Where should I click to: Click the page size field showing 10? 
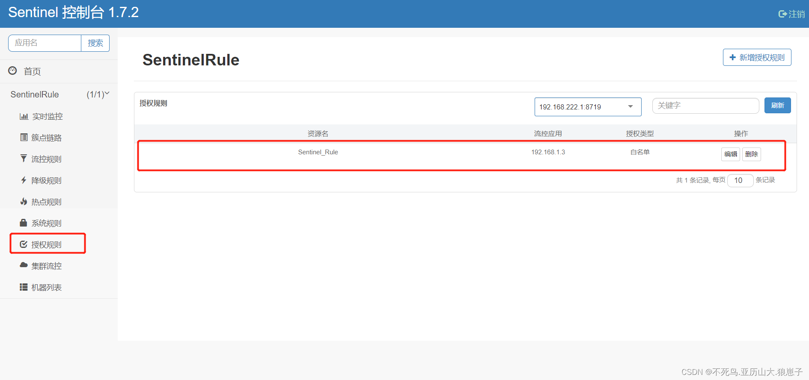pos(740,180)
